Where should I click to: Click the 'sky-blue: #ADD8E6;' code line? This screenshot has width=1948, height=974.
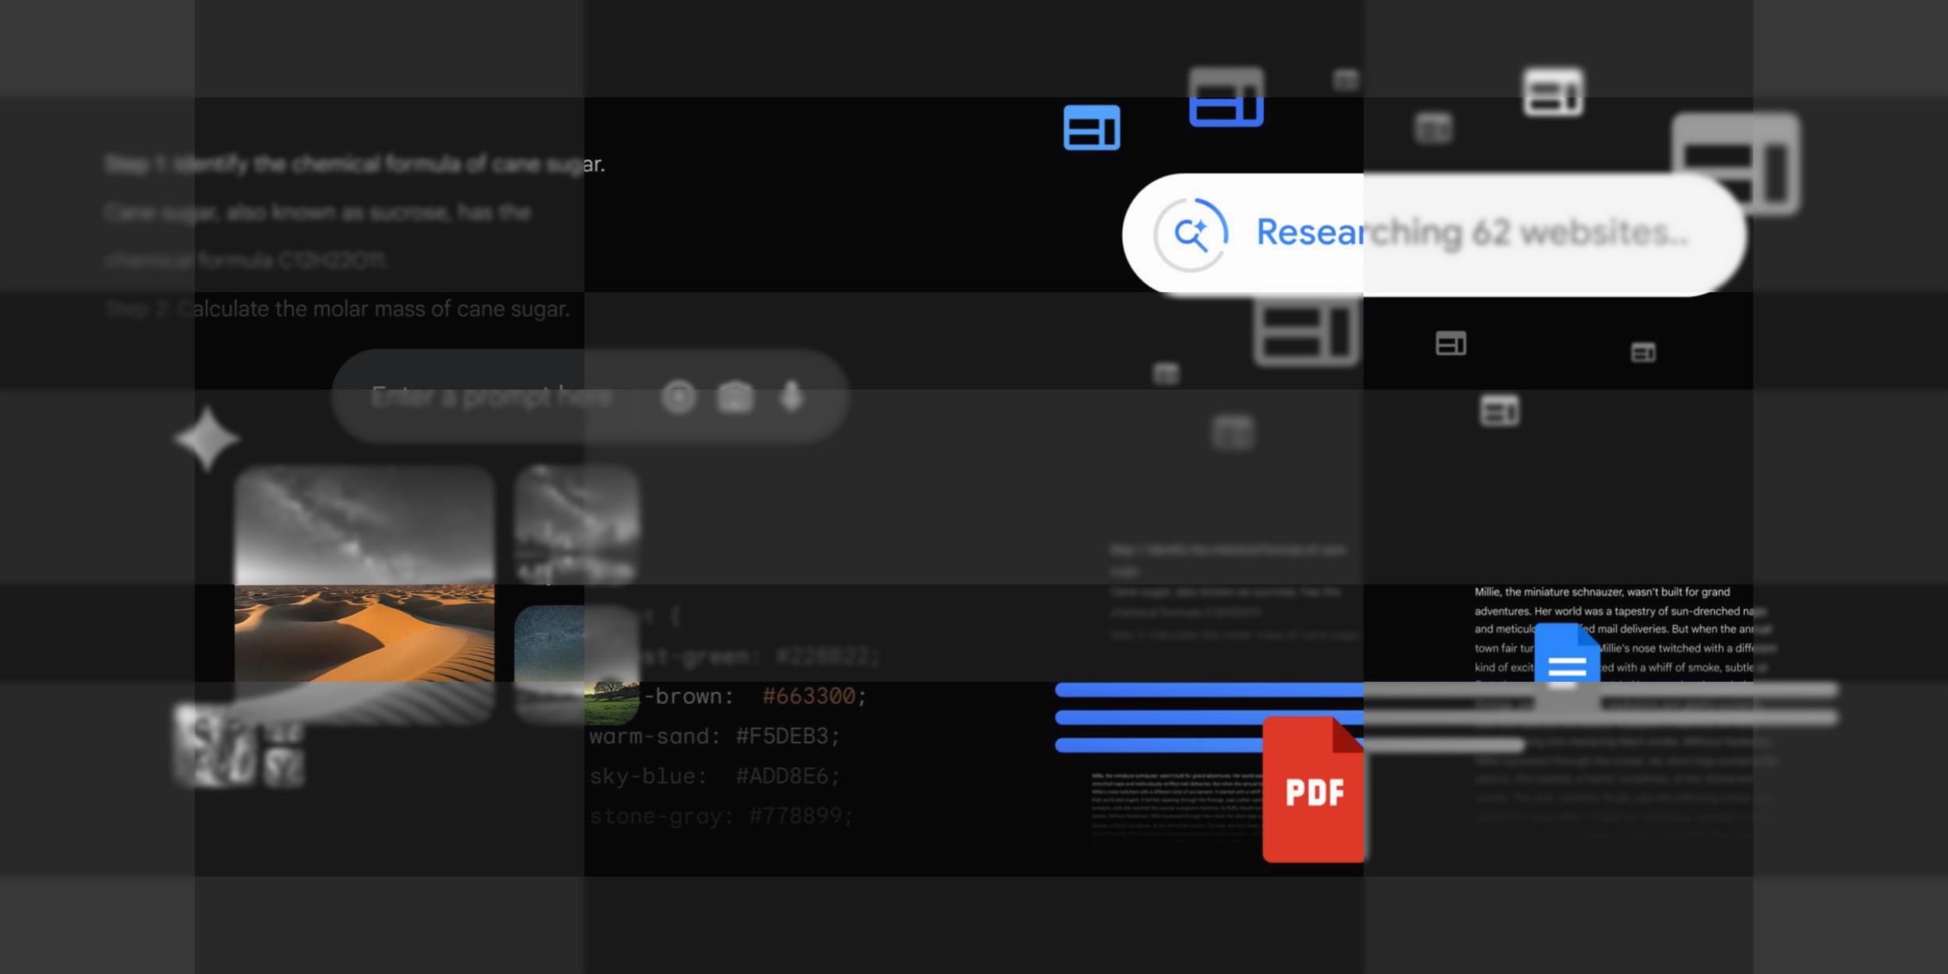[715, 776]
